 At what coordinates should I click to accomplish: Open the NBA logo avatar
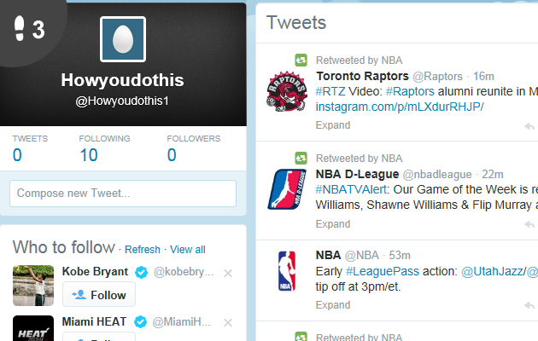coord(287,271)
